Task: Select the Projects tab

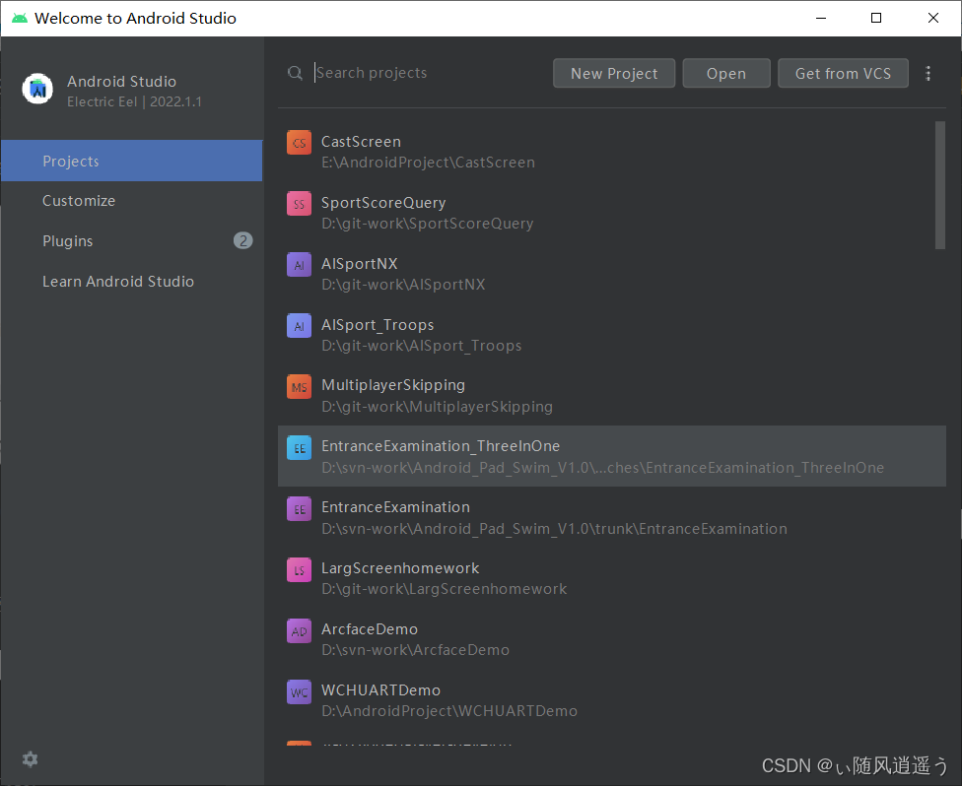Action: [132, 161]
